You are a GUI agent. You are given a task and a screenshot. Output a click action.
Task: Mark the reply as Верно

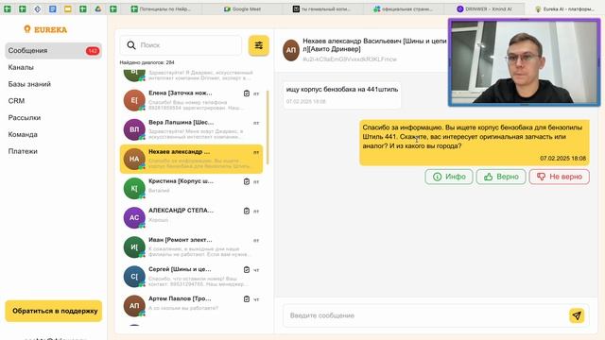(501, 177)
